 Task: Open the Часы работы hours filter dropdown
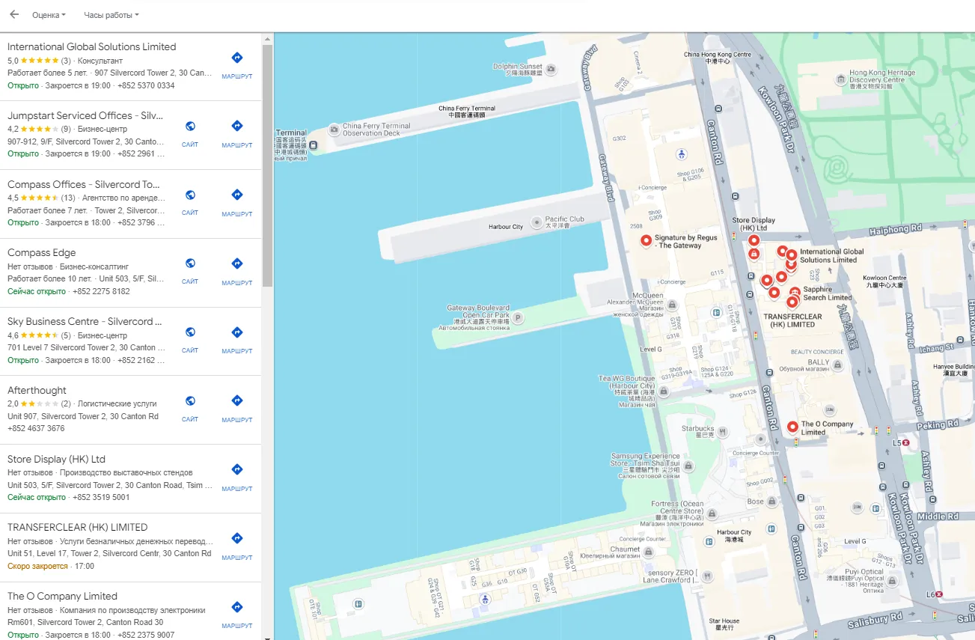(111, 15)
